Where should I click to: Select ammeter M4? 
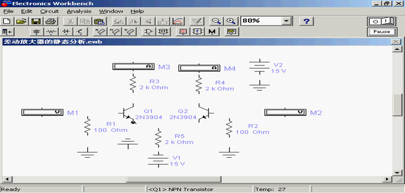pyautogui.click(x=199, y=68)
